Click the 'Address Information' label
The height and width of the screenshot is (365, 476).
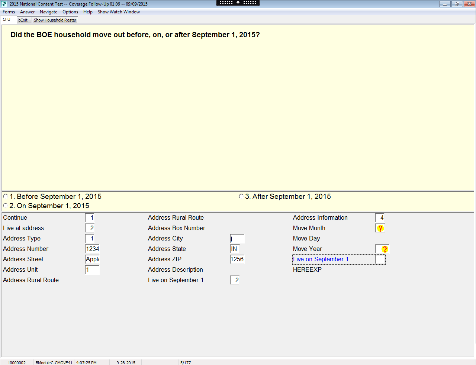pos(320,218)
